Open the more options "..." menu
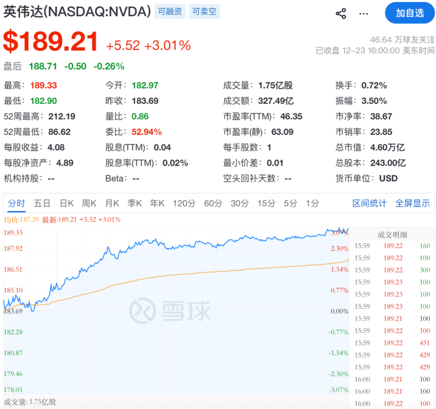 [x=363, y=13]
